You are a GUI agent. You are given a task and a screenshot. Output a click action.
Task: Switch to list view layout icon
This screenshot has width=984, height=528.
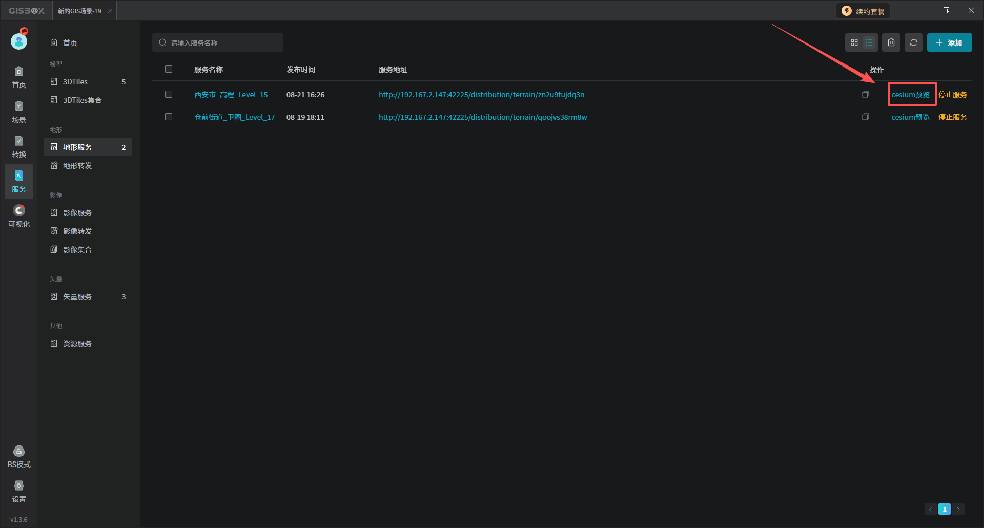point(869,42)
